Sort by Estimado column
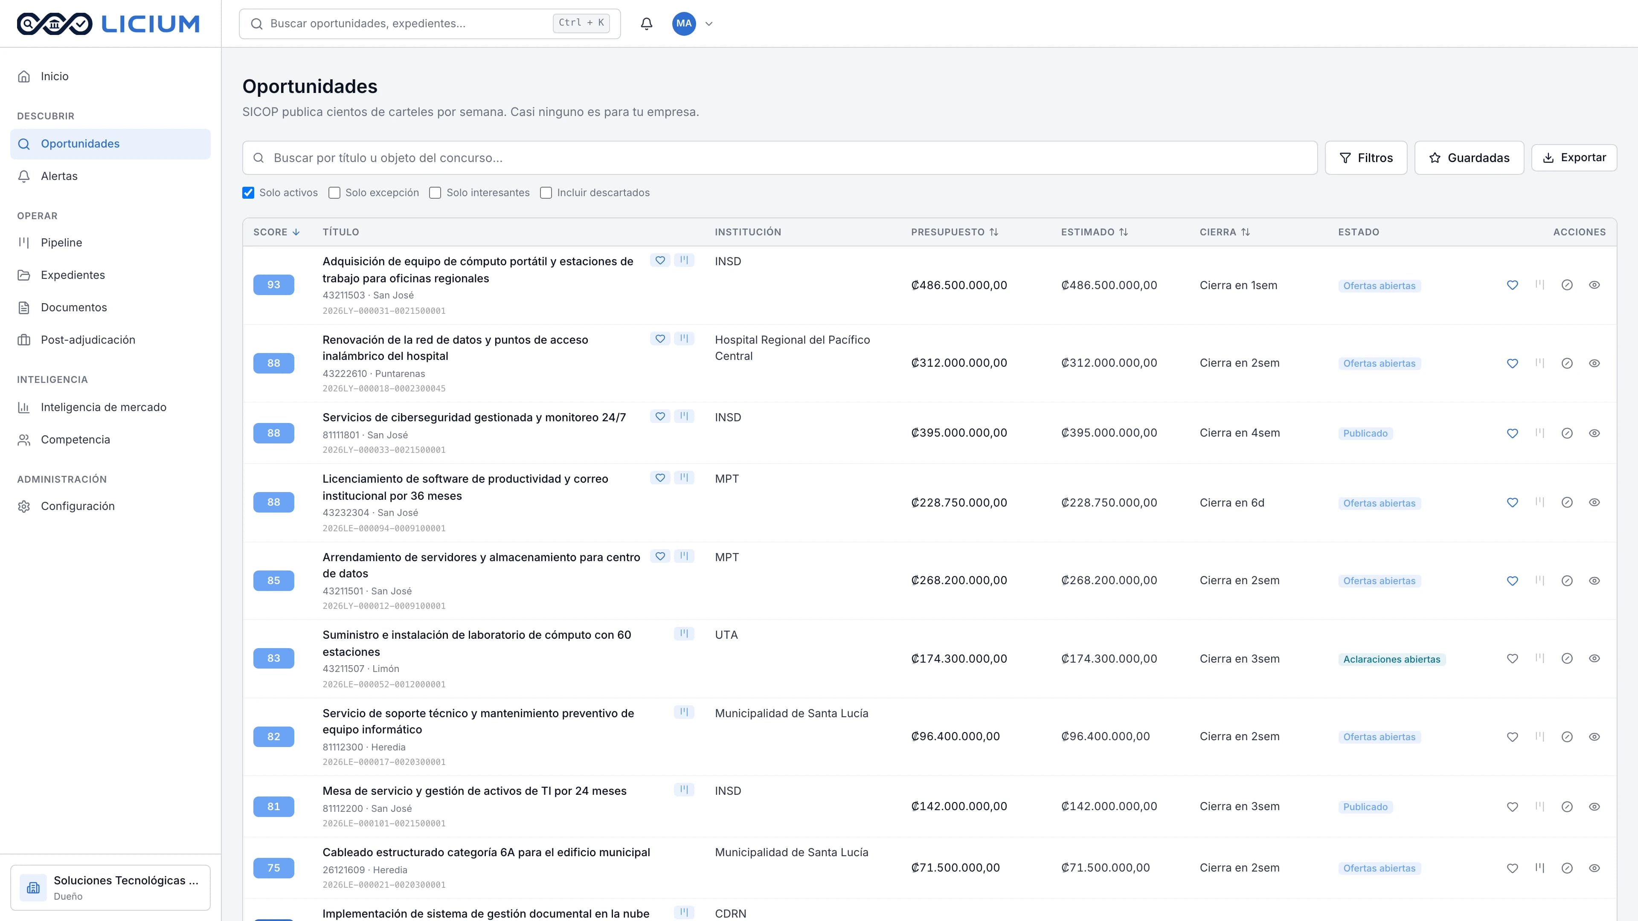The image size is (1638, 921). 1094,232
